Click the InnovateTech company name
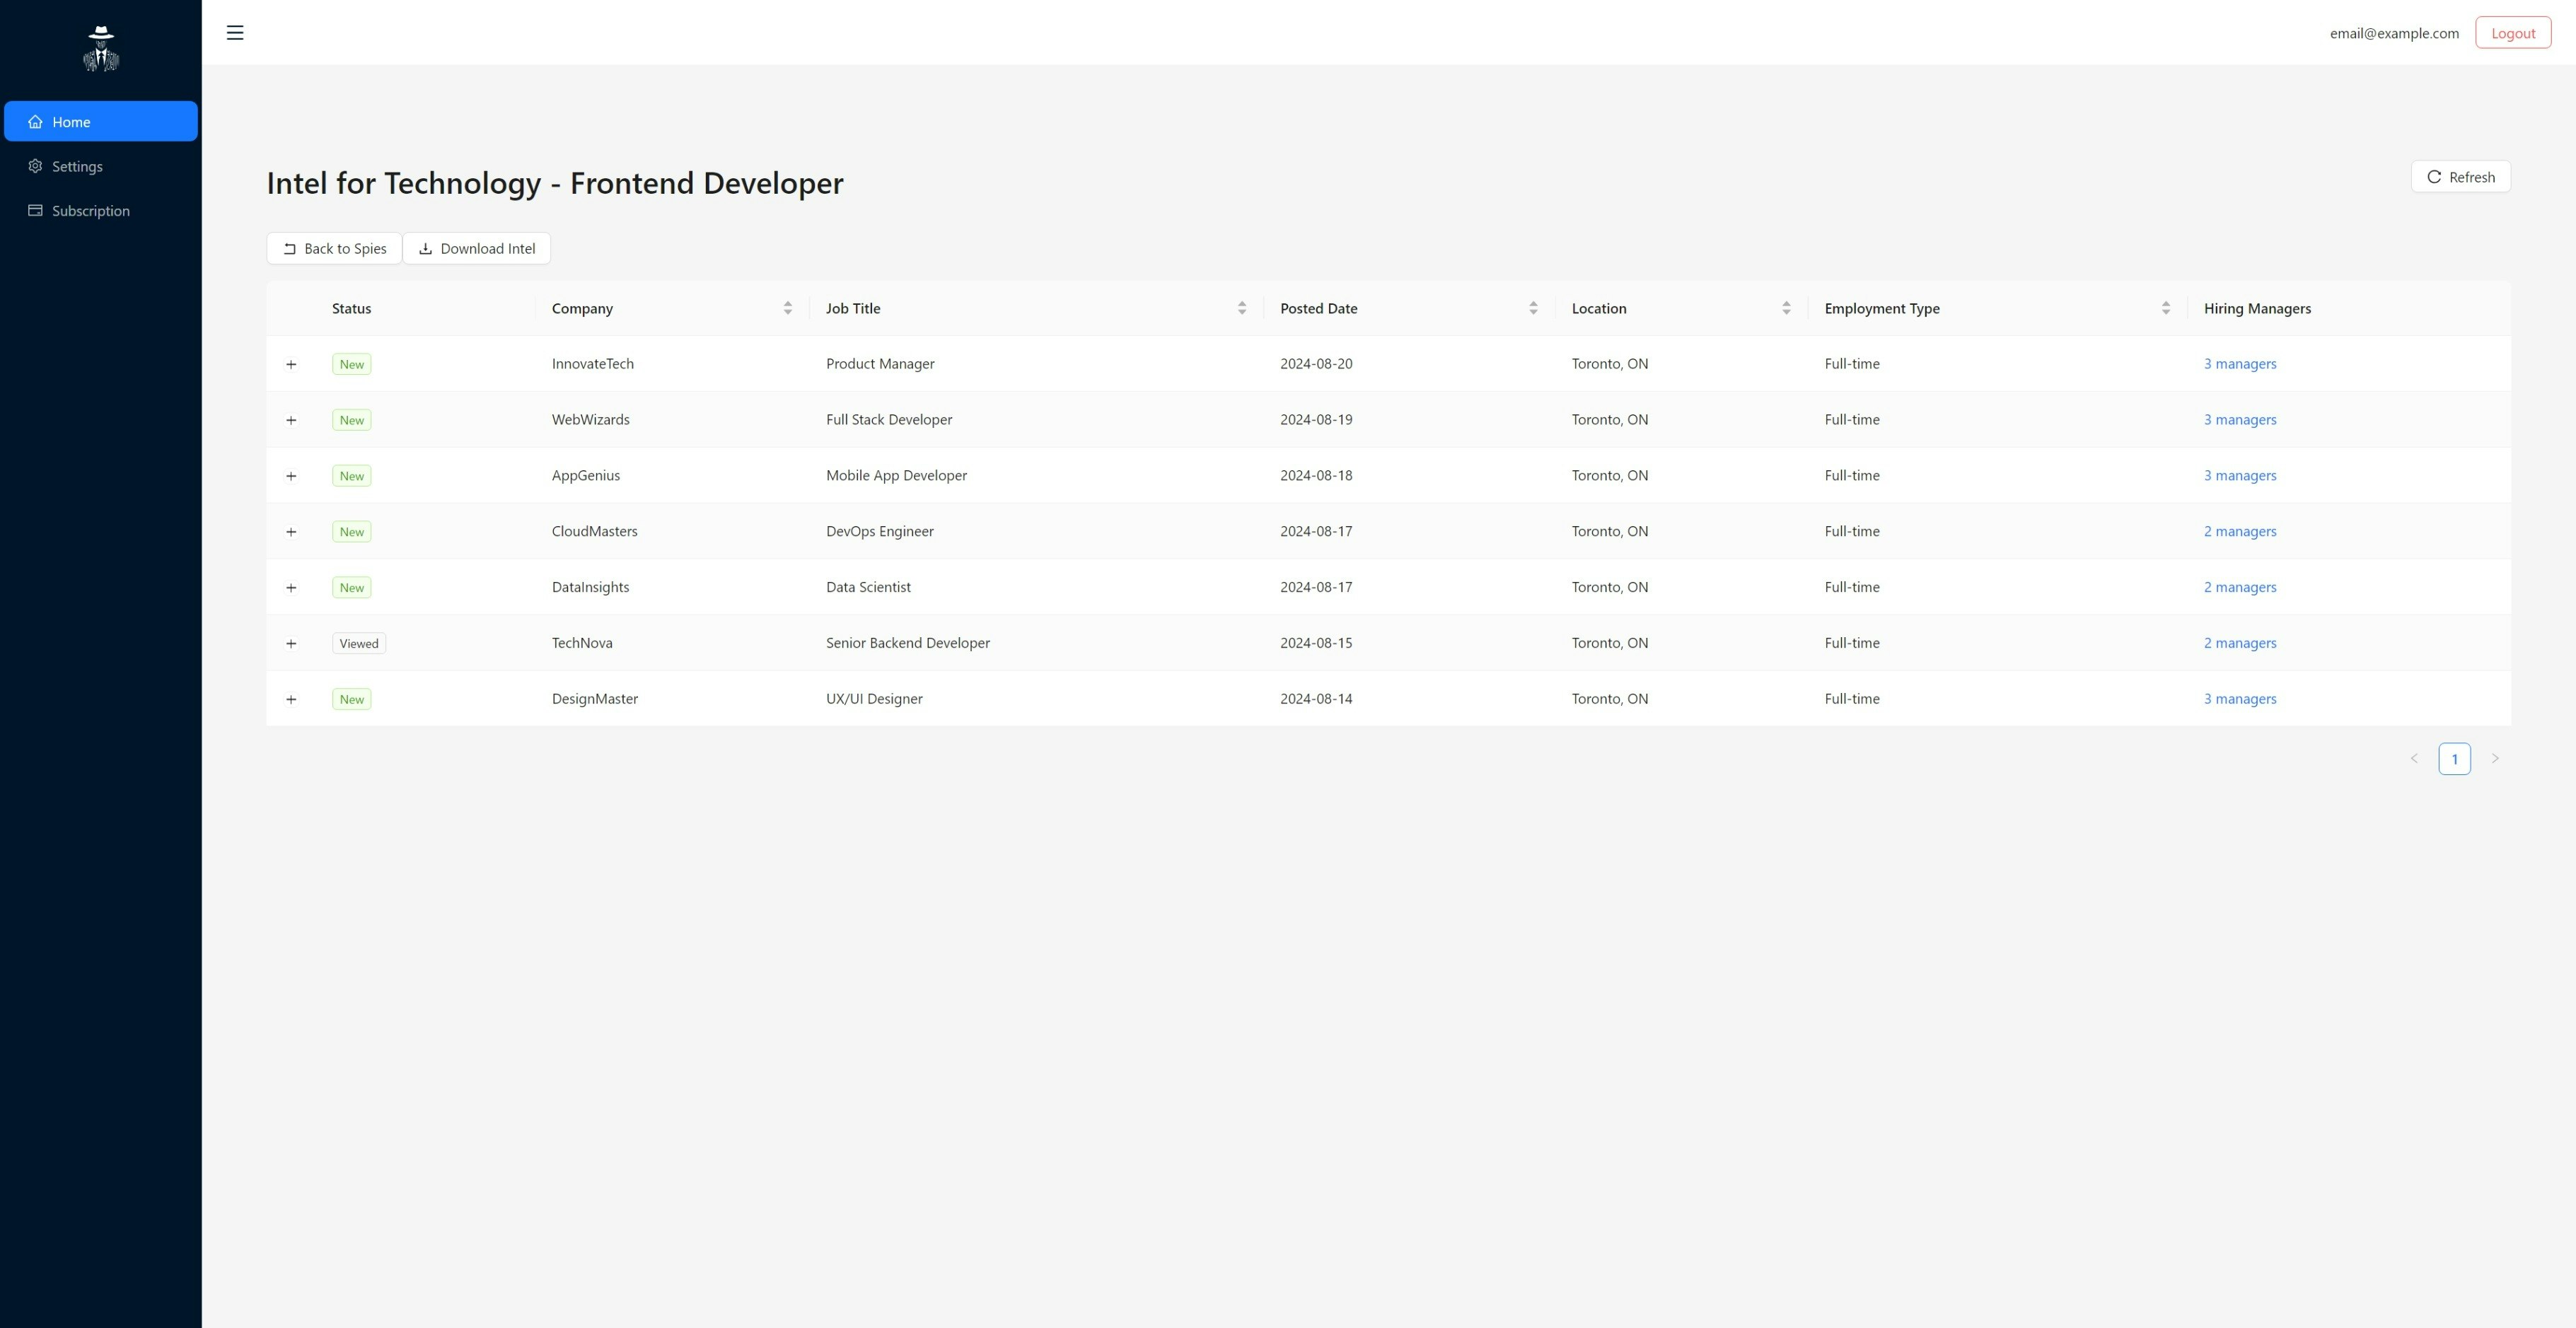 coord(593,363)
